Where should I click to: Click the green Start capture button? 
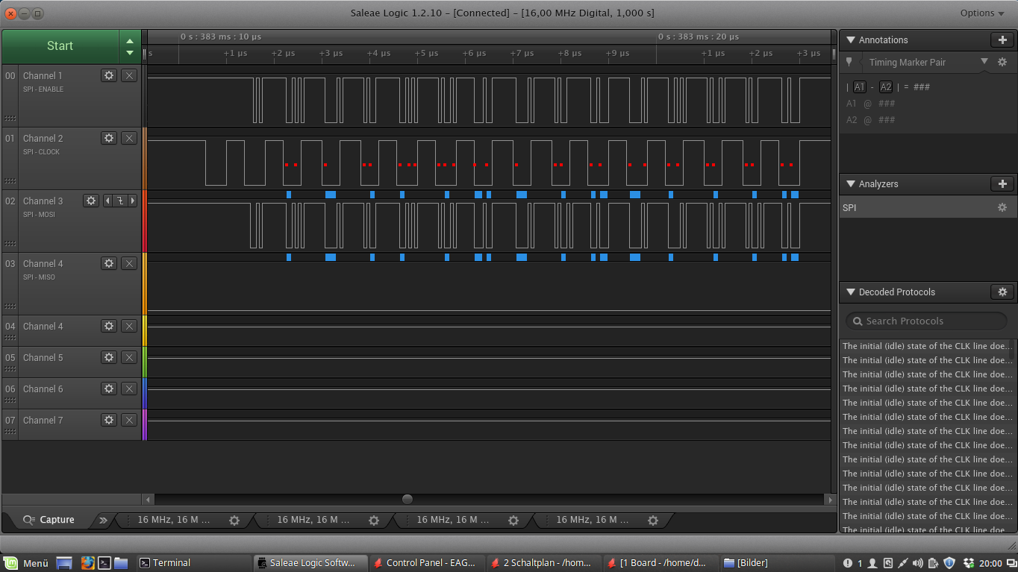[x=60, y=46]
